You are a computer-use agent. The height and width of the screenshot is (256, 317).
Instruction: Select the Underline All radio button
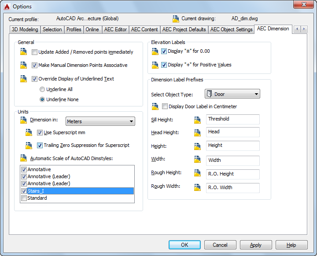pyautogui.click(x=42, y=89)
